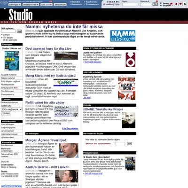Select Nyhetsarkivet in sidebar menu
Image resolution: width=188 pixels, height=188 pixels.
tap(8, 85)
